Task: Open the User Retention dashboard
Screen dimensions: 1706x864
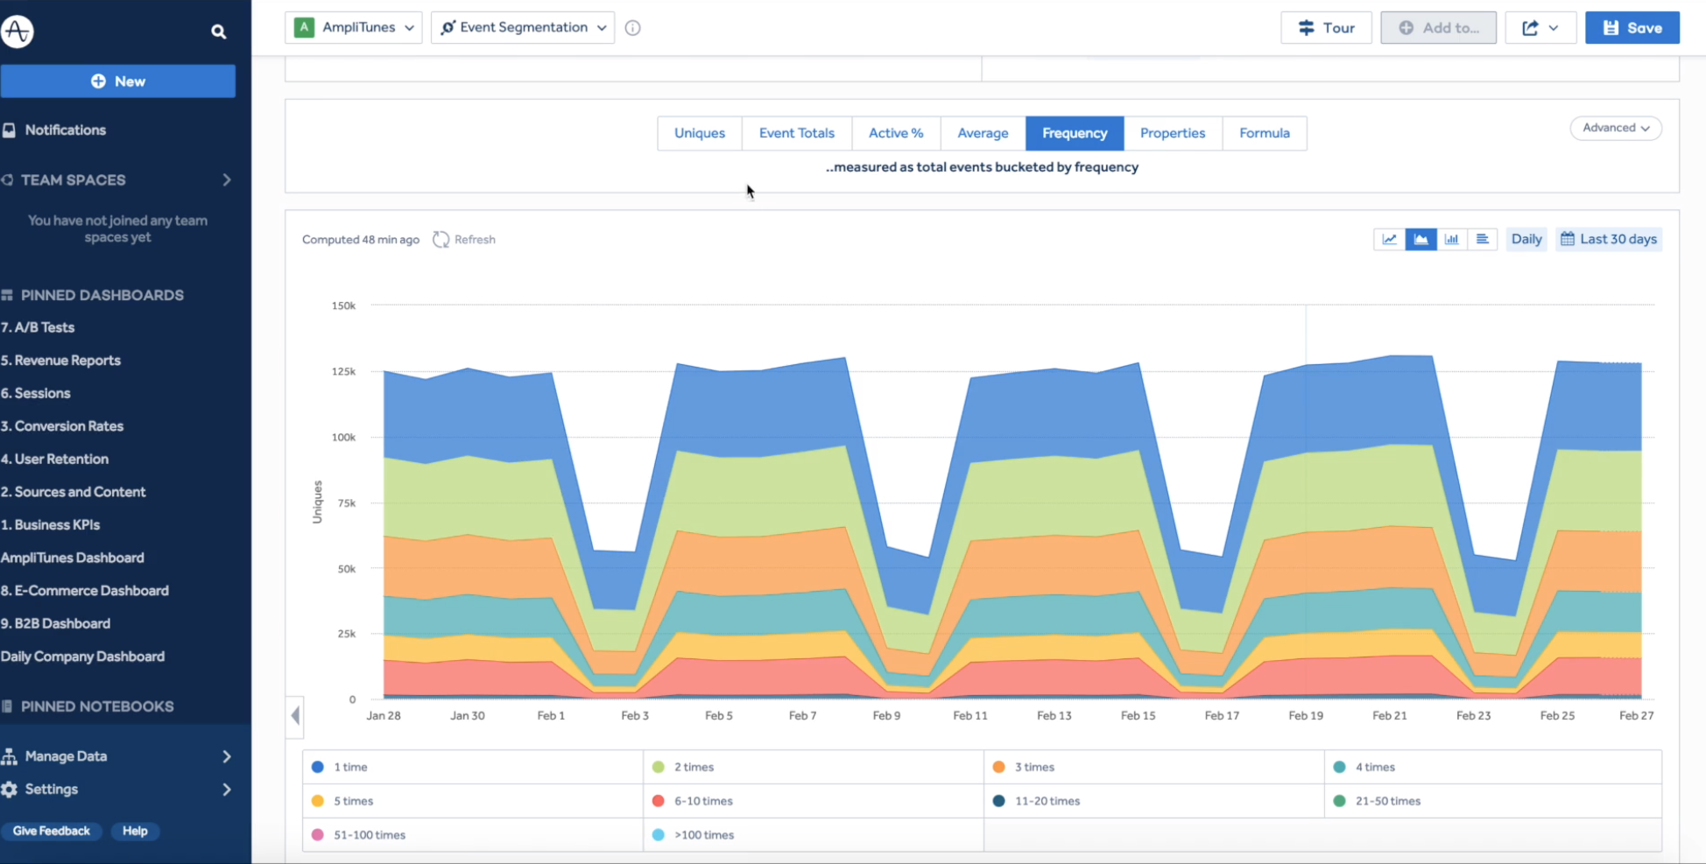Action: [x=54, y=459]
